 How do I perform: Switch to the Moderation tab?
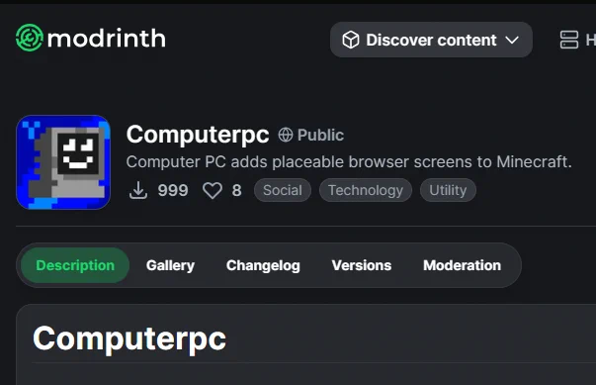coord(463,265)
